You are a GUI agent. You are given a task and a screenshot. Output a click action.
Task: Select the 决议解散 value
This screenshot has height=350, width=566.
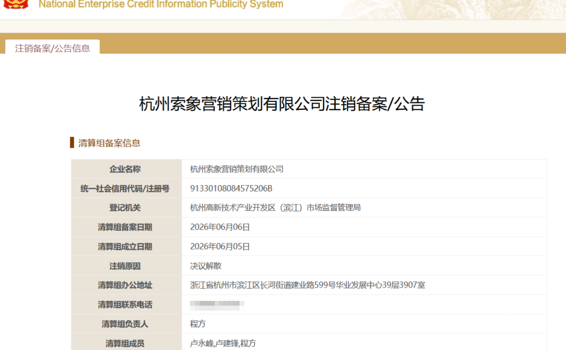[206, 266]
